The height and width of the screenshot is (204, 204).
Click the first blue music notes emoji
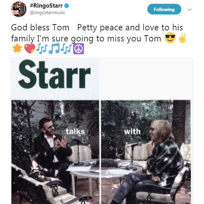click(x=41, y=49)
